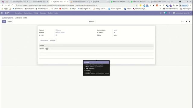Open the Subscriptions menu in ISP navbar
The width and height of the screenshot is (193, 108).
coord(28,13)
